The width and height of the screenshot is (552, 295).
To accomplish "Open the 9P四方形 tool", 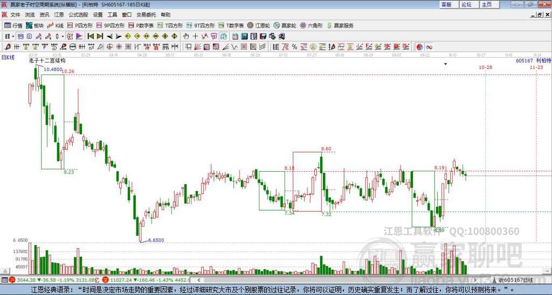I will tap(111, 25).
